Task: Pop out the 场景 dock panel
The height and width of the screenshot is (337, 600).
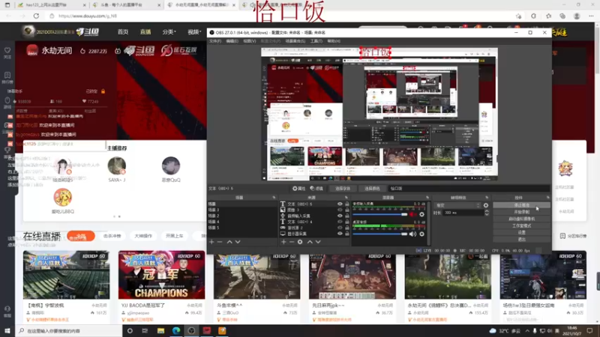Action: point(274,198)
